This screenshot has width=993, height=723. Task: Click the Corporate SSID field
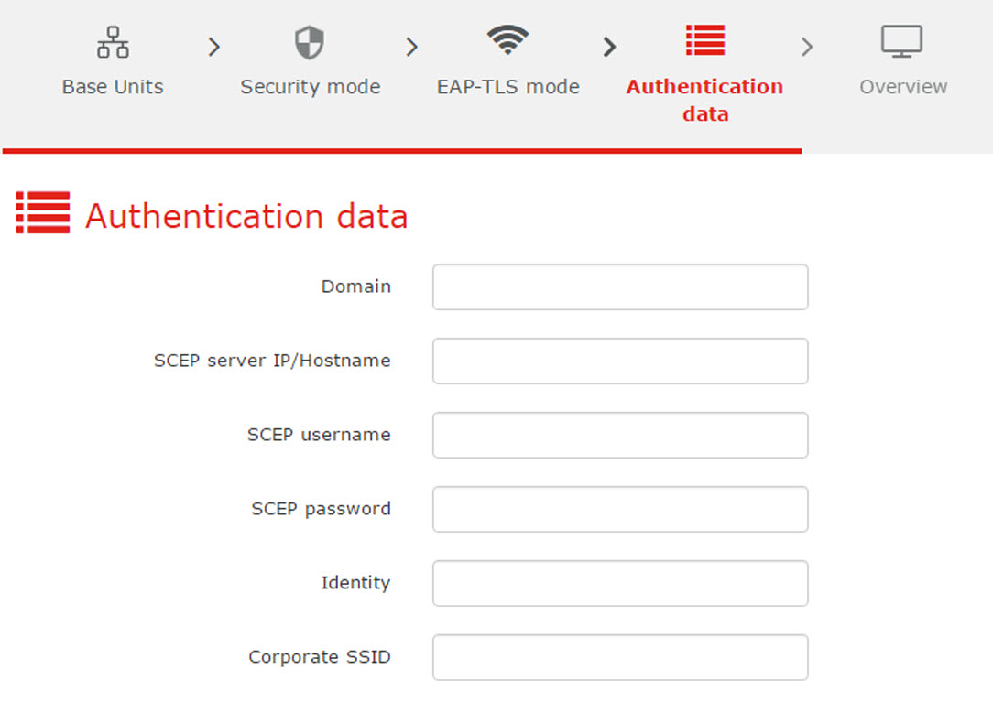(620, 657)
